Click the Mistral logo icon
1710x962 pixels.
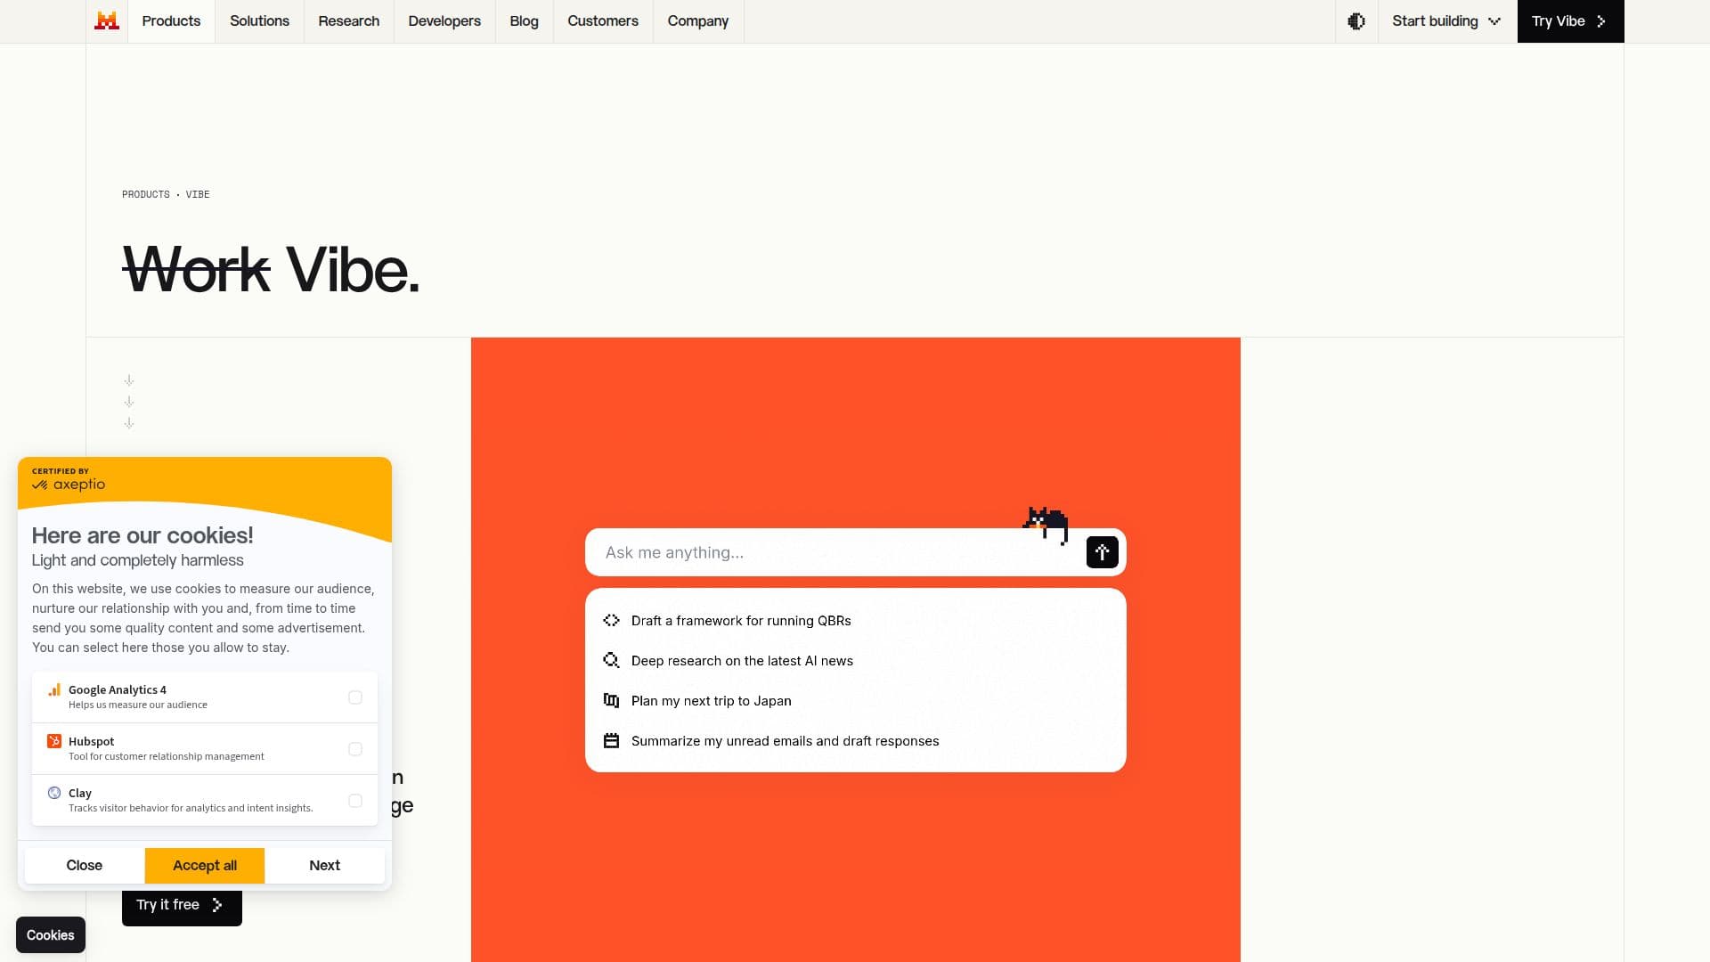point(107,20)
